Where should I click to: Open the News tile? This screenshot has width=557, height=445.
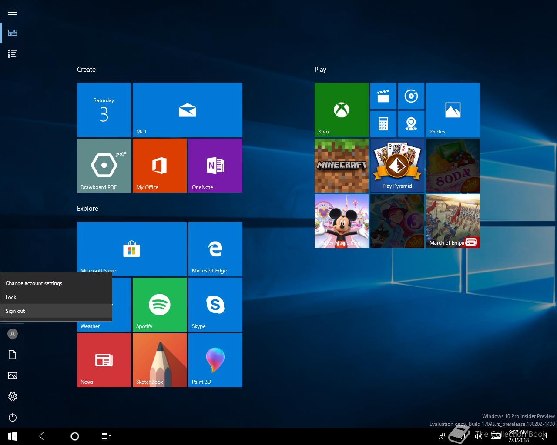tap(104, 360)
